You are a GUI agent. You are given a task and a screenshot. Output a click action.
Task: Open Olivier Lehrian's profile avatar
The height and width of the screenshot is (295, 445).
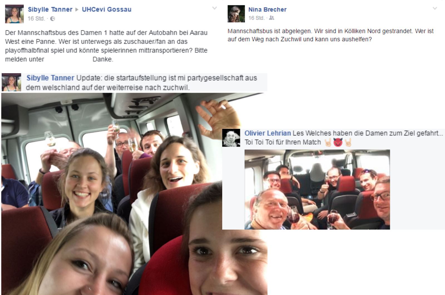[x=231, y=138]
